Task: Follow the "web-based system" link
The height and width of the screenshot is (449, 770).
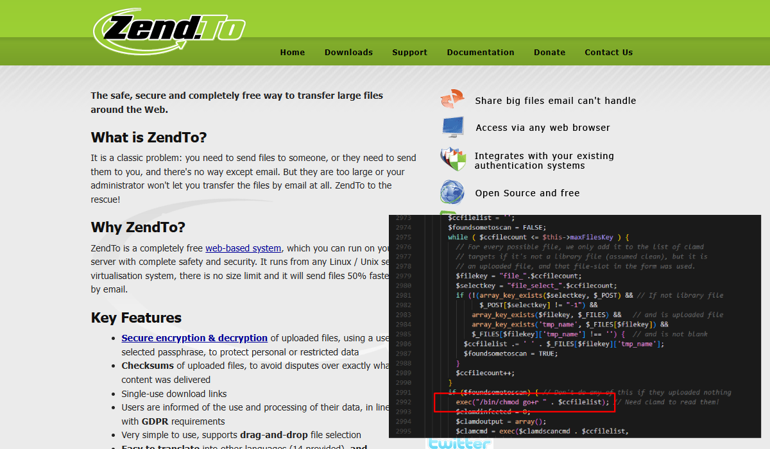Action: 243,248
